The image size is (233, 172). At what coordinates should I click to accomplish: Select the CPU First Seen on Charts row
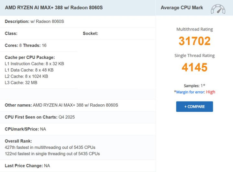coord(40,117)
